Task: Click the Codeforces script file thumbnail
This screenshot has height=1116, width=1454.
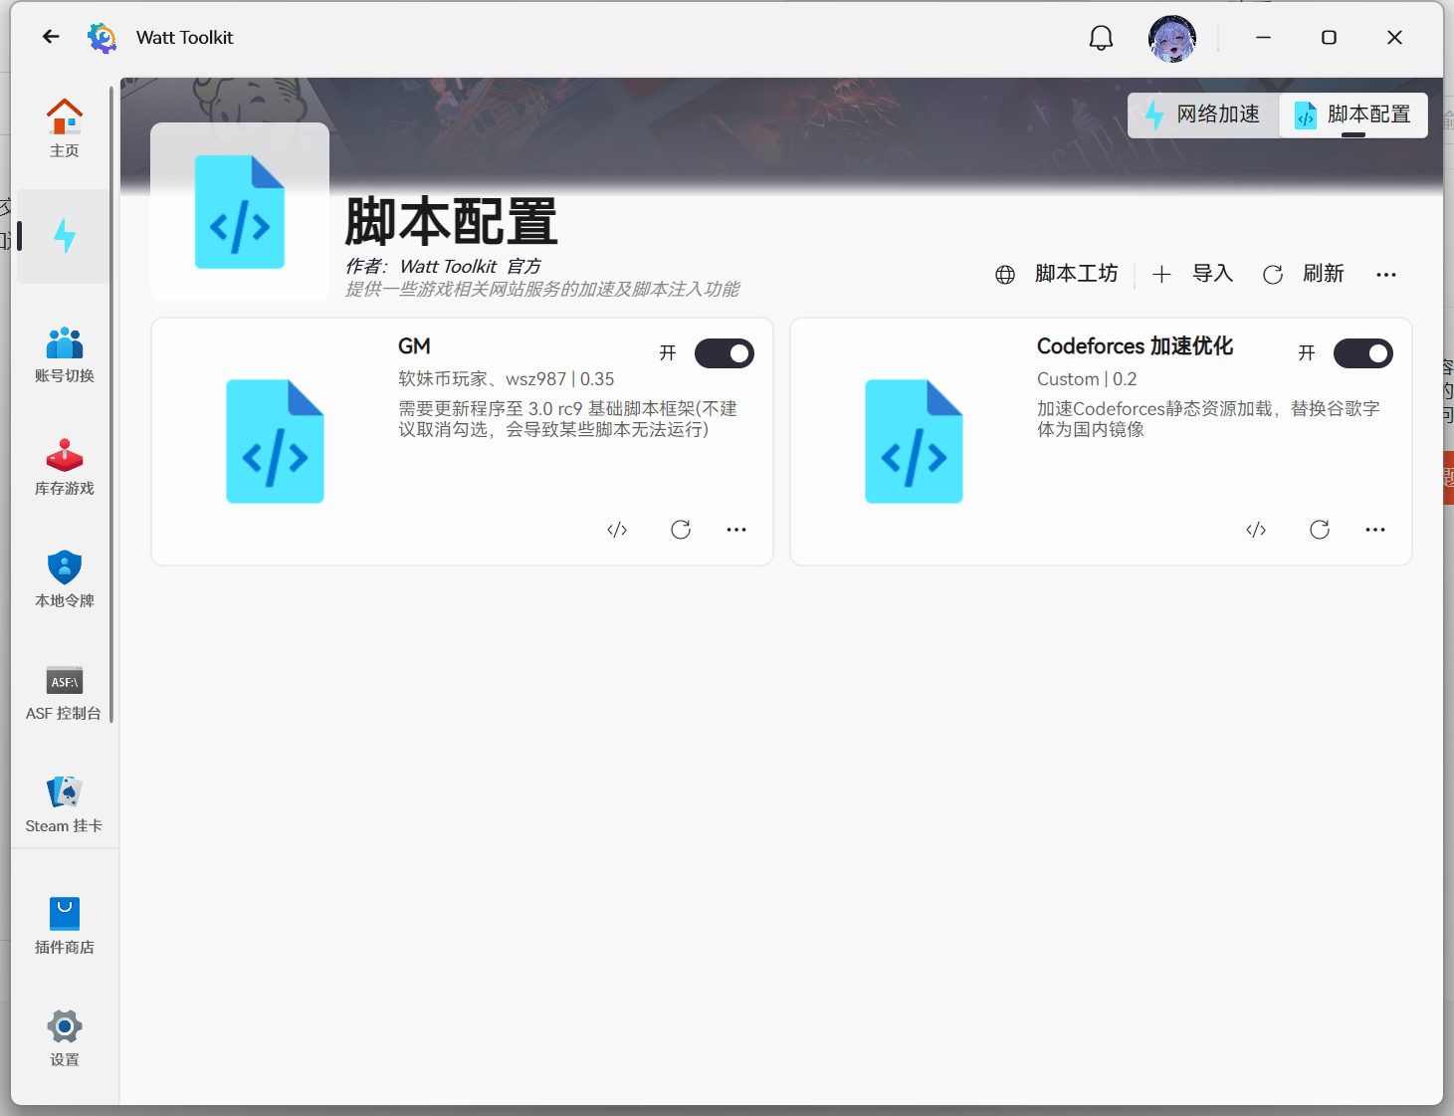Action: [x=914, y=441]
